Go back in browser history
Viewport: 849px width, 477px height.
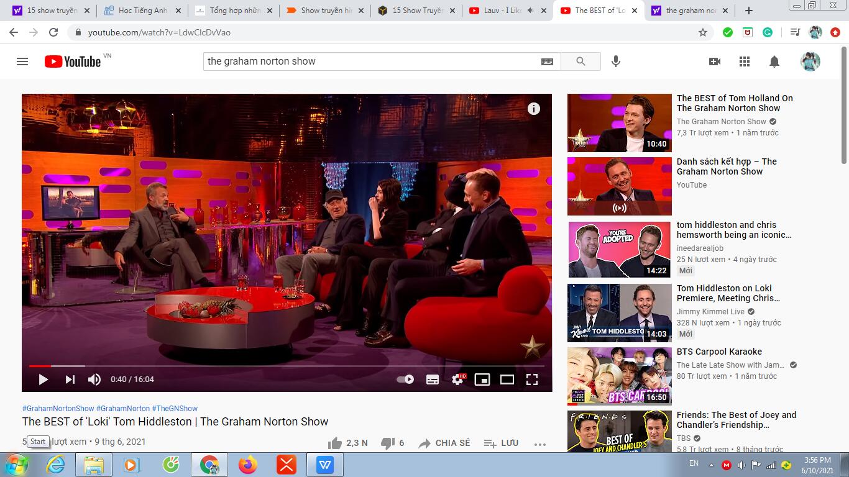(x=14, y=32)
